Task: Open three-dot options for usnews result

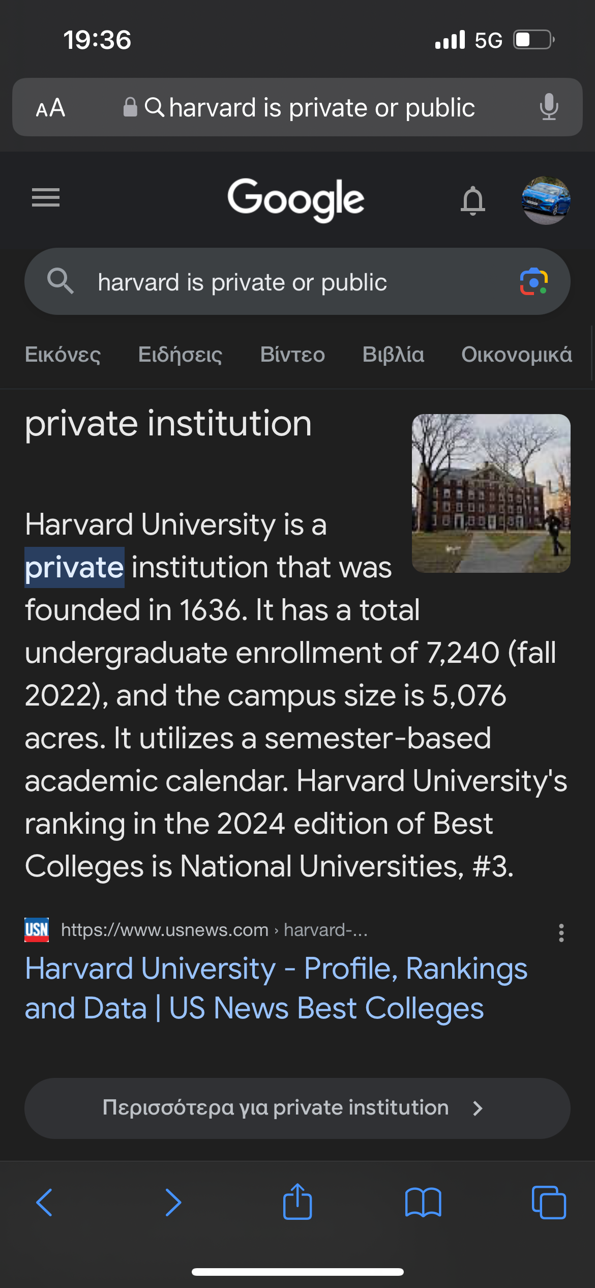Action: coord(561,933)
